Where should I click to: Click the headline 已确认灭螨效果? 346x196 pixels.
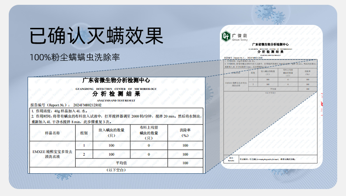96,36
